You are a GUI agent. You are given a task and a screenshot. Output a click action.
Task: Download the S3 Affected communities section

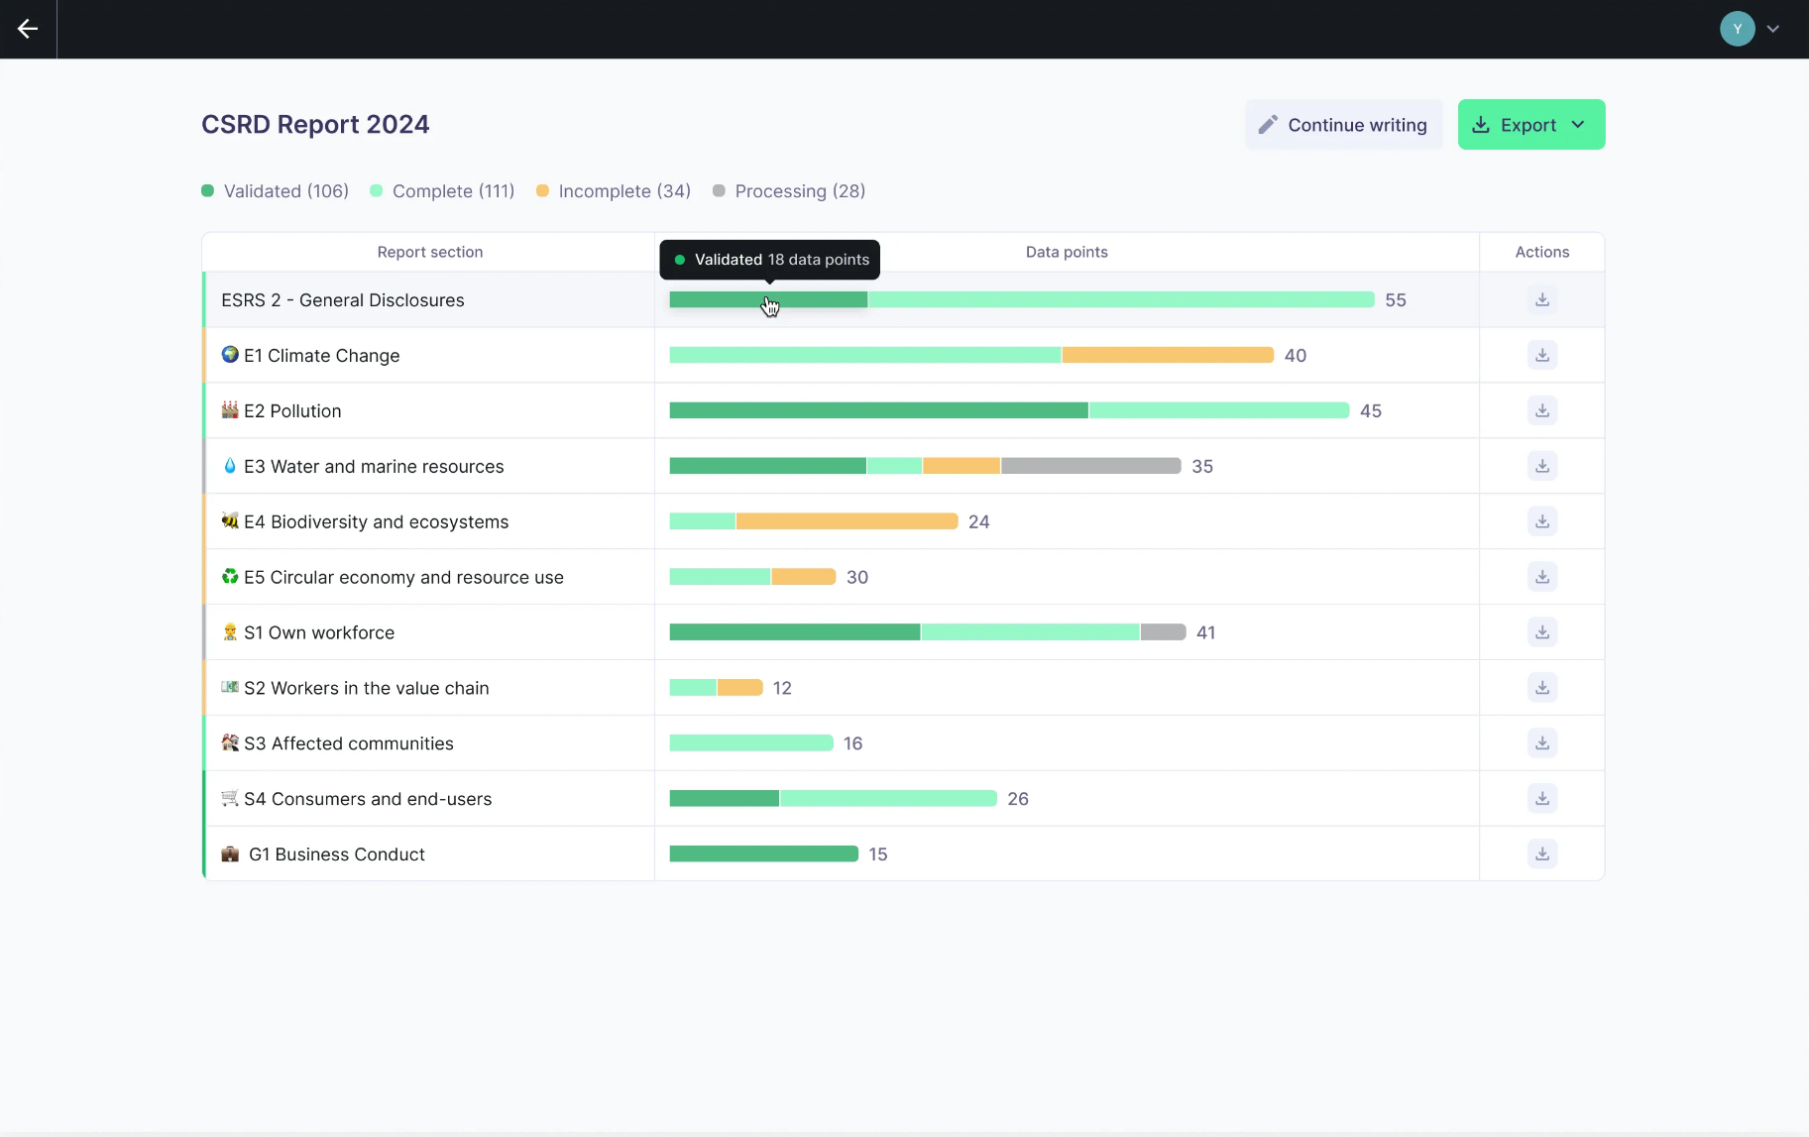pyautogui.click(x=1541, y=743)
